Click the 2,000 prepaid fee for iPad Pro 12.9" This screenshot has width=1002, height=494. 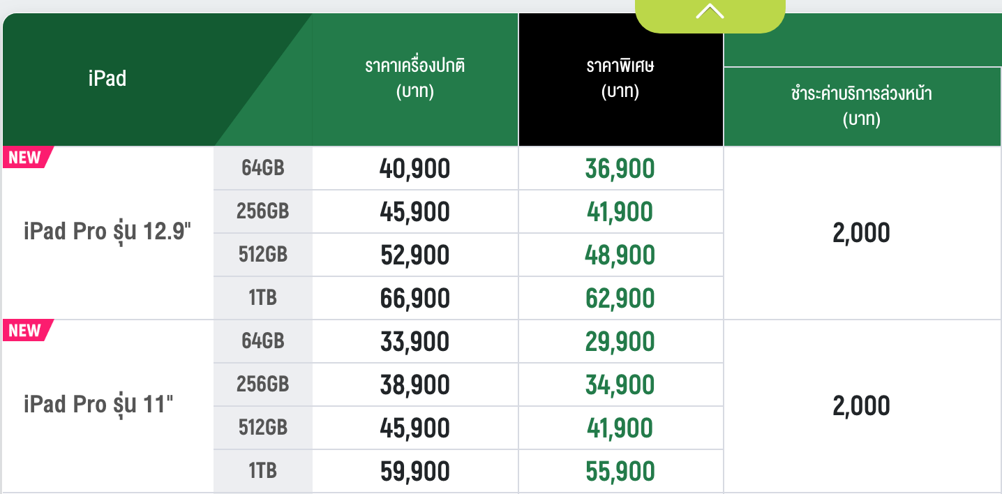pos(861,233)
